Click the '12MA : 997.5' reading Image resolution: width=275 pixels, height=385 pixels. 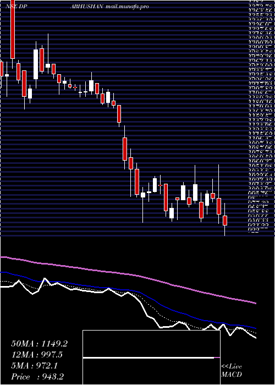[x=37, y=355]
